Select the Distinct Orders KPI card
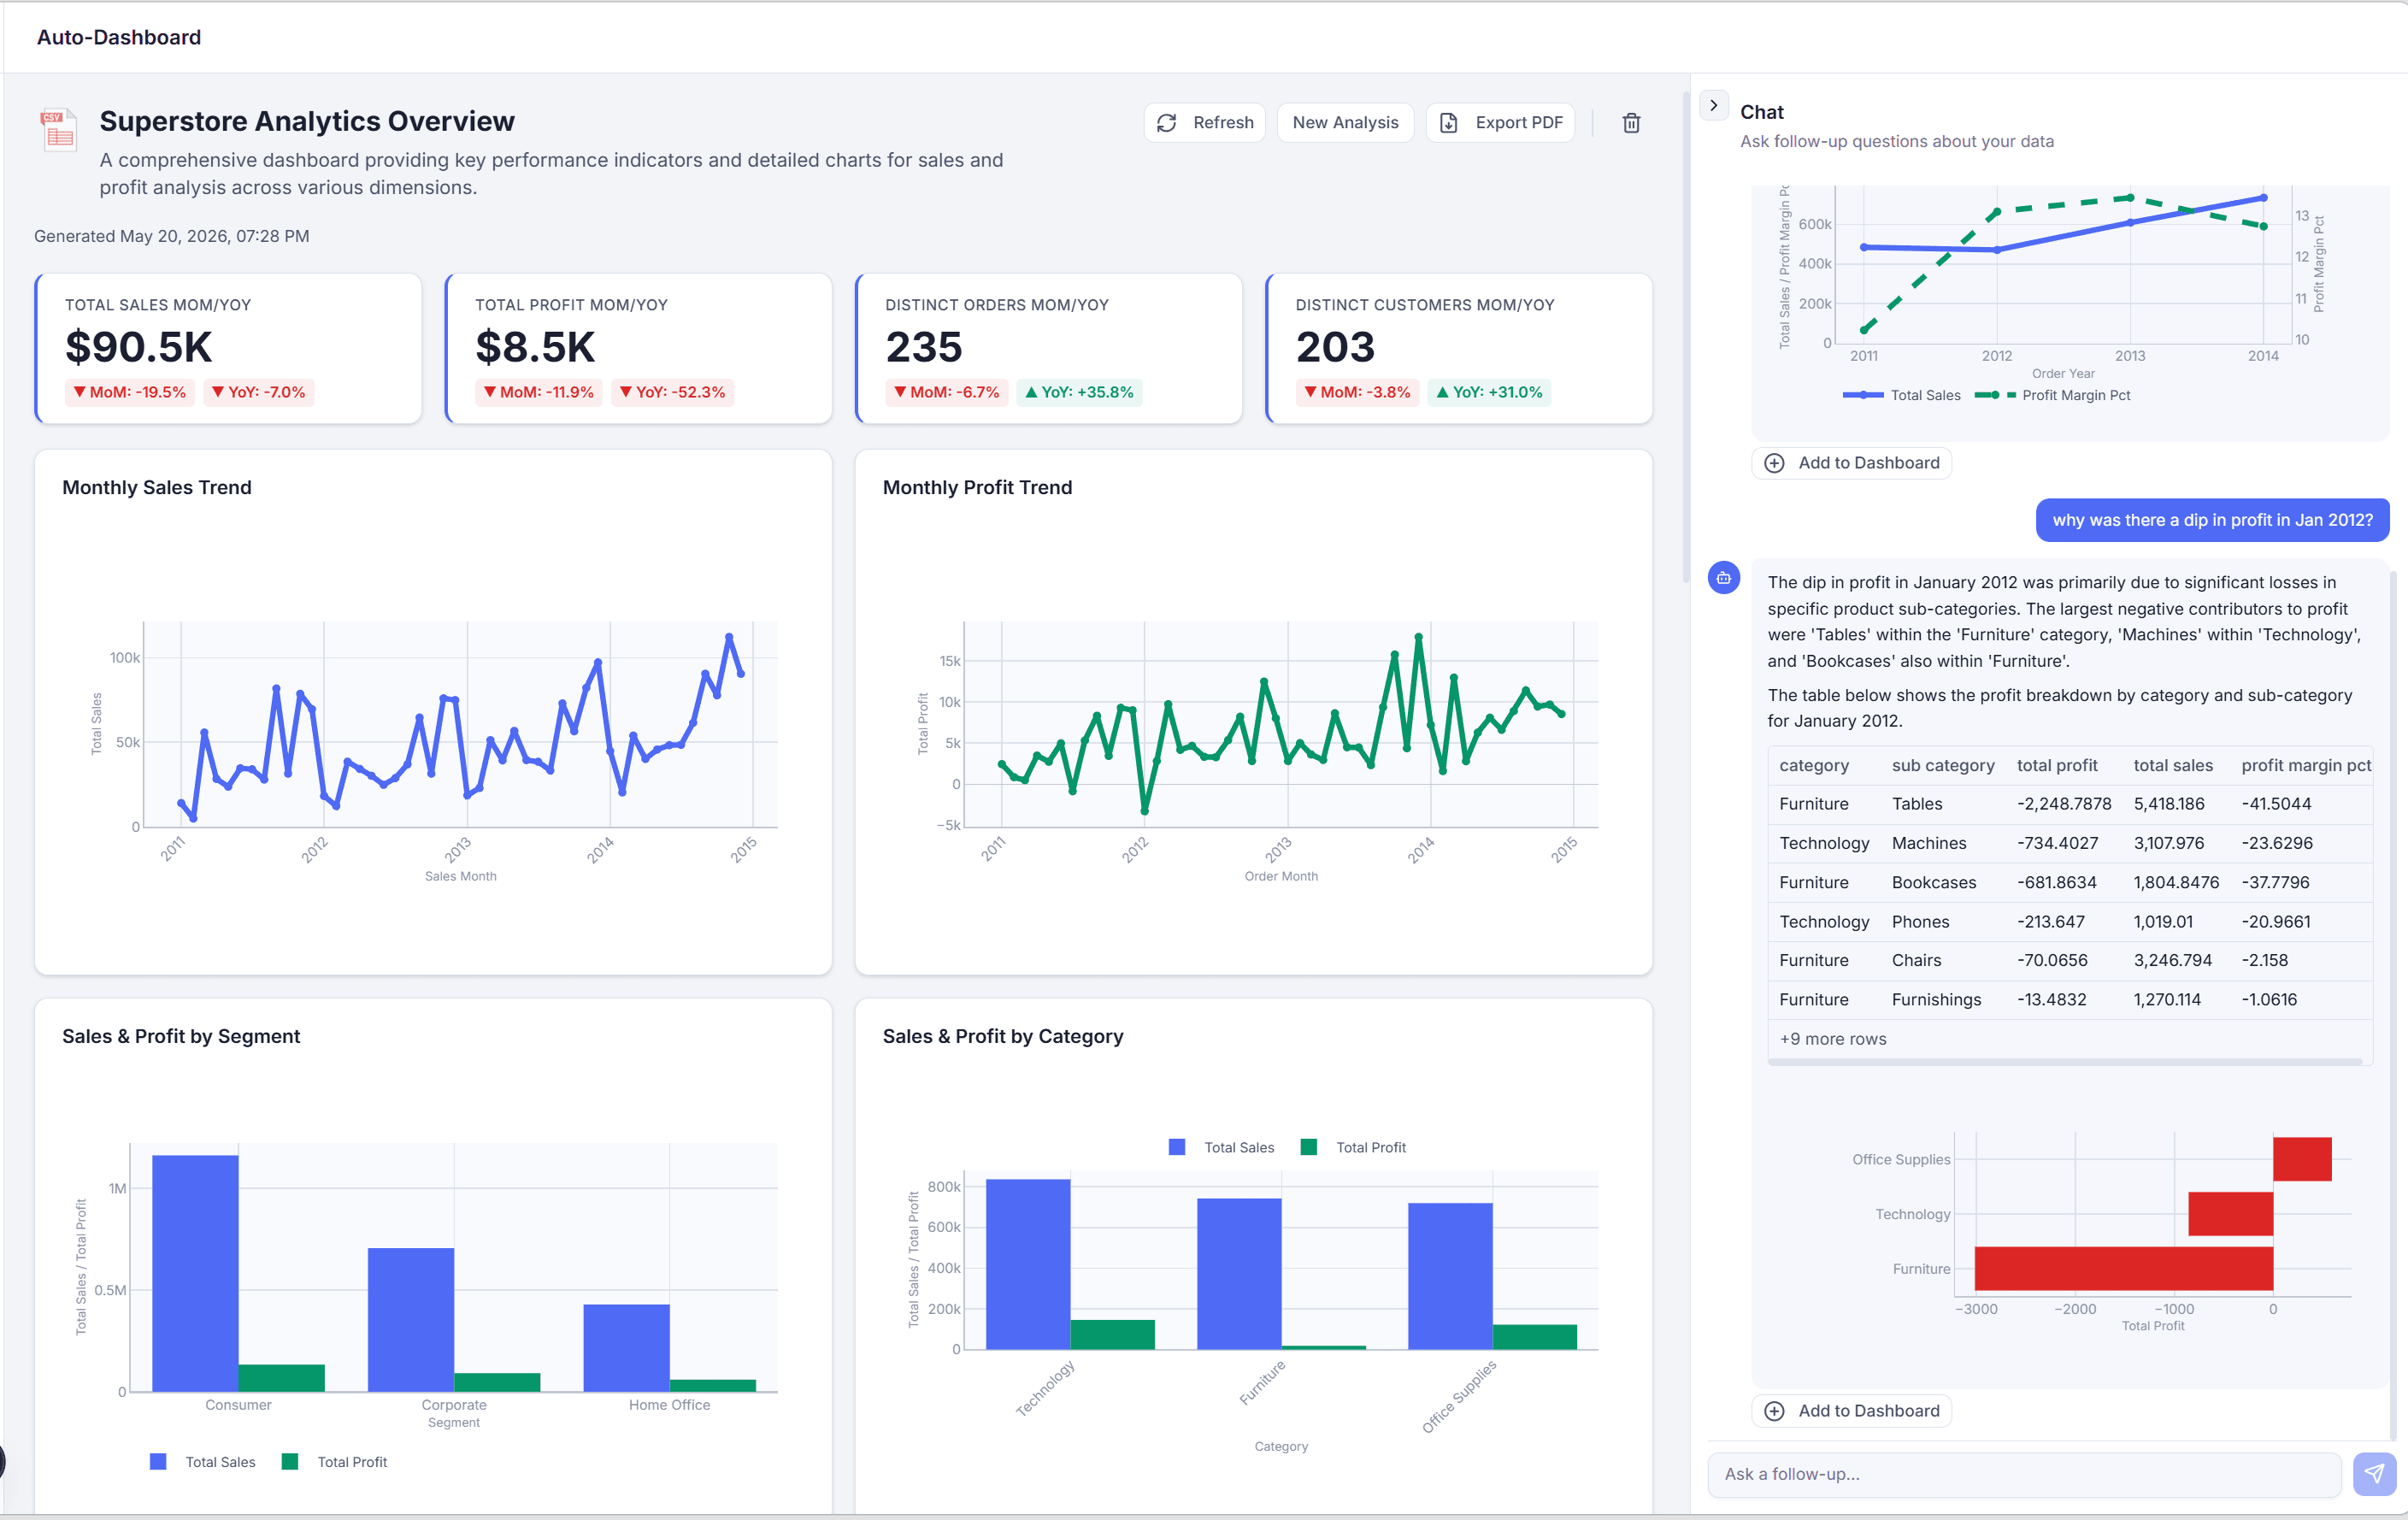 click(1049, 348)
